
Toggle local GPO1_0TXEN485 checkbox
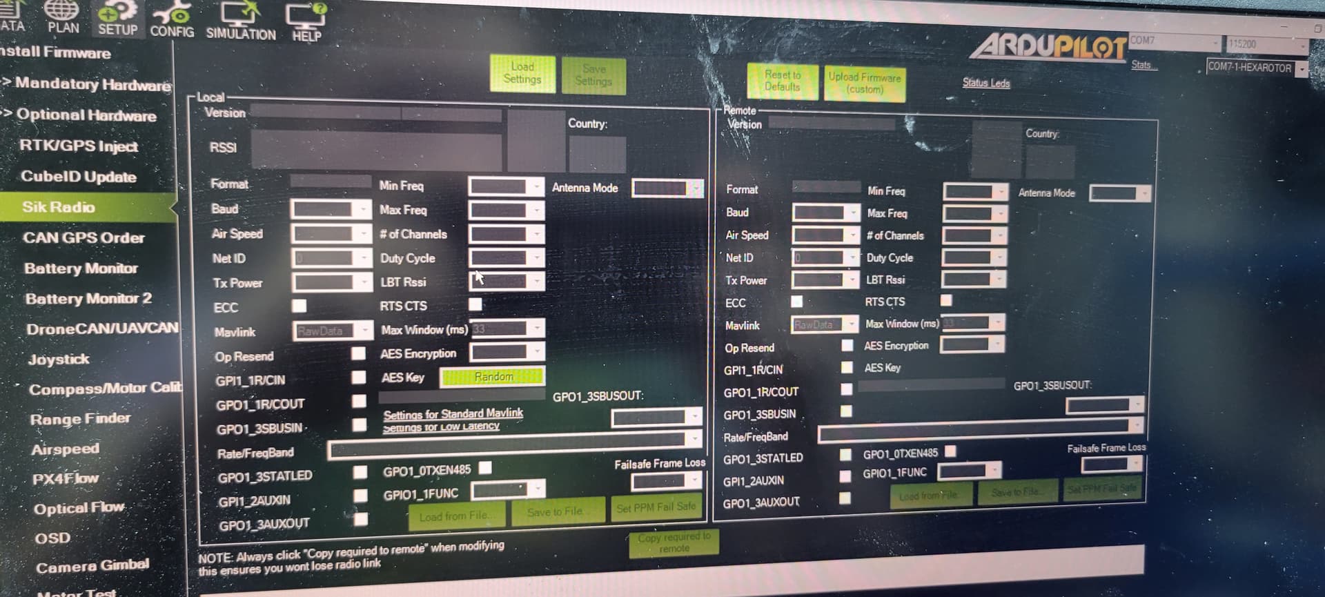point(485,468)
